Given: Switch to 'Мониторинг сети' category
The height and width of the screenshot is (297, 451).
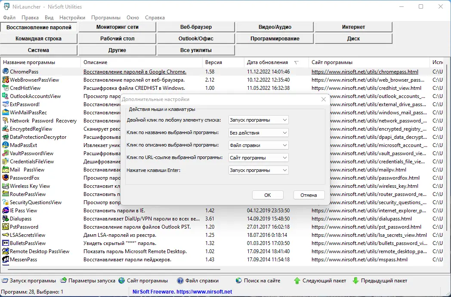Looking at the screenshot, I should [117, 27].
